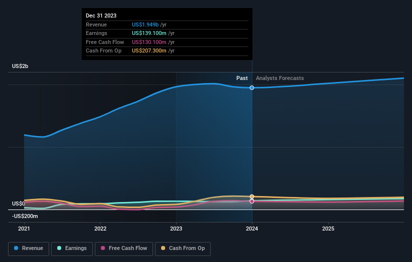Screen dimensions: 412x262
Task: Click the US$0 y-axis label
Action: pos(19,203)
